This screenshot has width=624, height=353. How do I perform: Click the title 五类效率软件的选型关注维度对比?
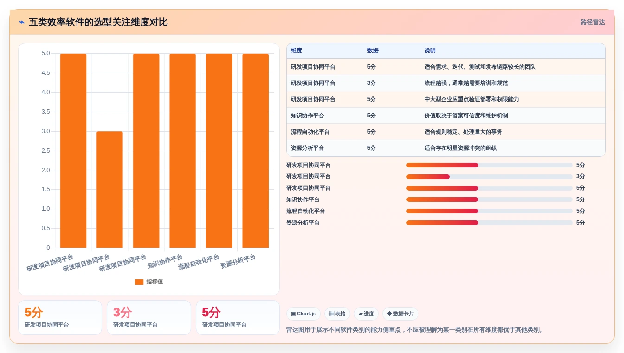click(x=98, y=22)
